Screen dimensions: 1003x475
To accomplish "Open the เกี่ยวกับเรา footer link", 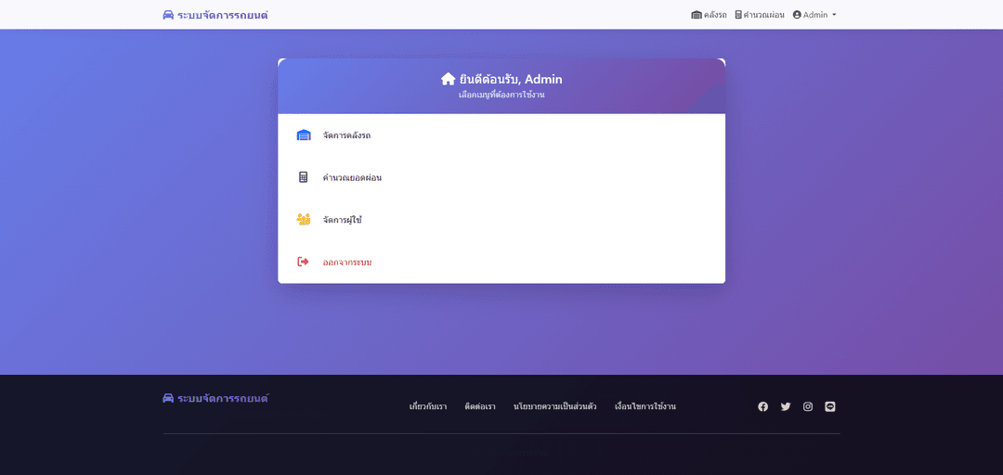I will (428, 406).
